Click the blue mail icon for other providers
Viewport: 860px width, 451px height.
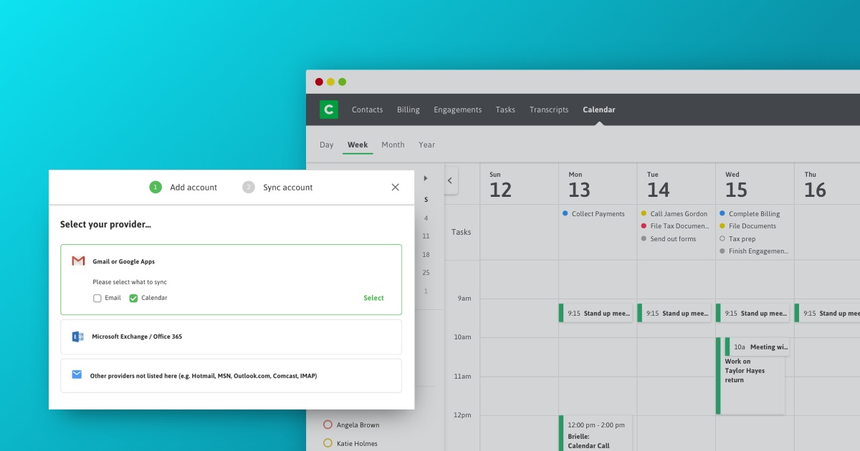tap(77, 374)
